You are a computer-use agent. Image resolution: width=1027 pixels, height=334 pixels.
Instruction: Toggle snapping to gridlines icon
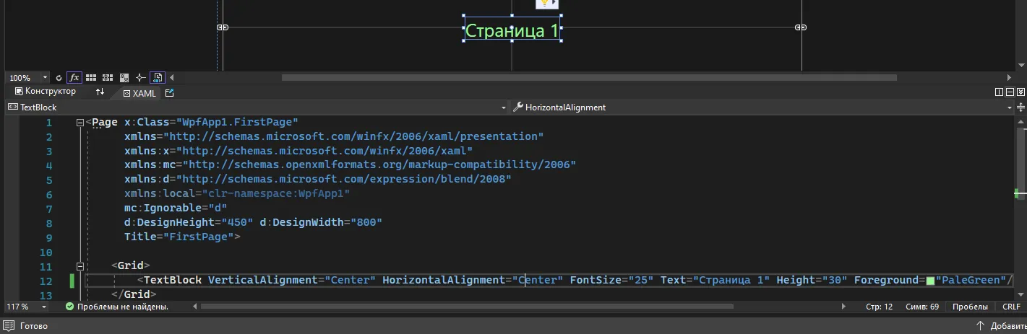click(x=108, y=77)
